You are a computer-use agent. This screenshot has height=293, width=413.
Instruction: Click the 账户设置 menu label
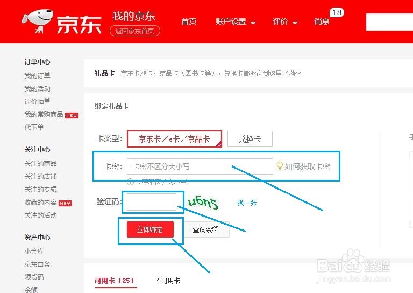[x=231, y=22]
